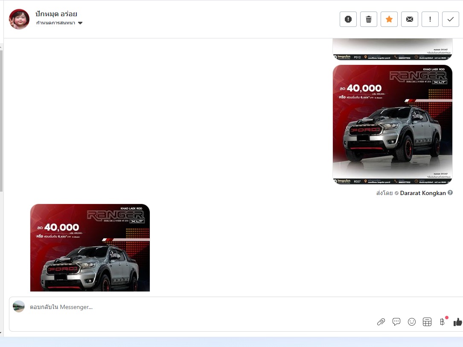Click the baht payment icon

pyautogui.click(x=443, y=321)
